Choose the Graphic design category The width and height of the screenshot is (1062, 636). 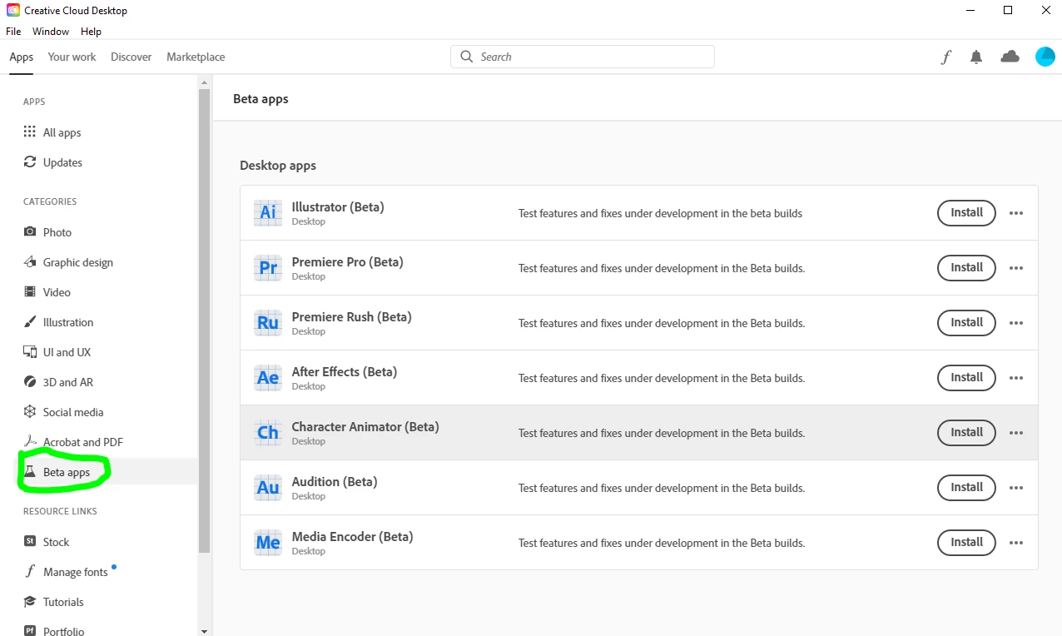[x=68, y=262]
